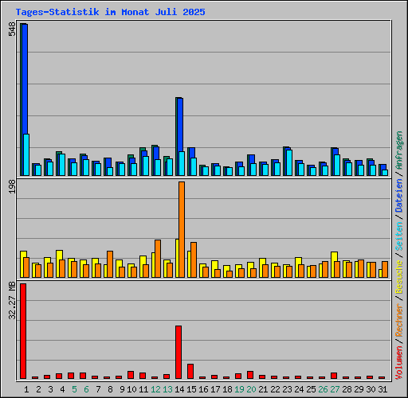Screen dimensions: 408x398
Task: Click day 14 on the x-axis
Action: pyautogui.click(x=179, y=389)
